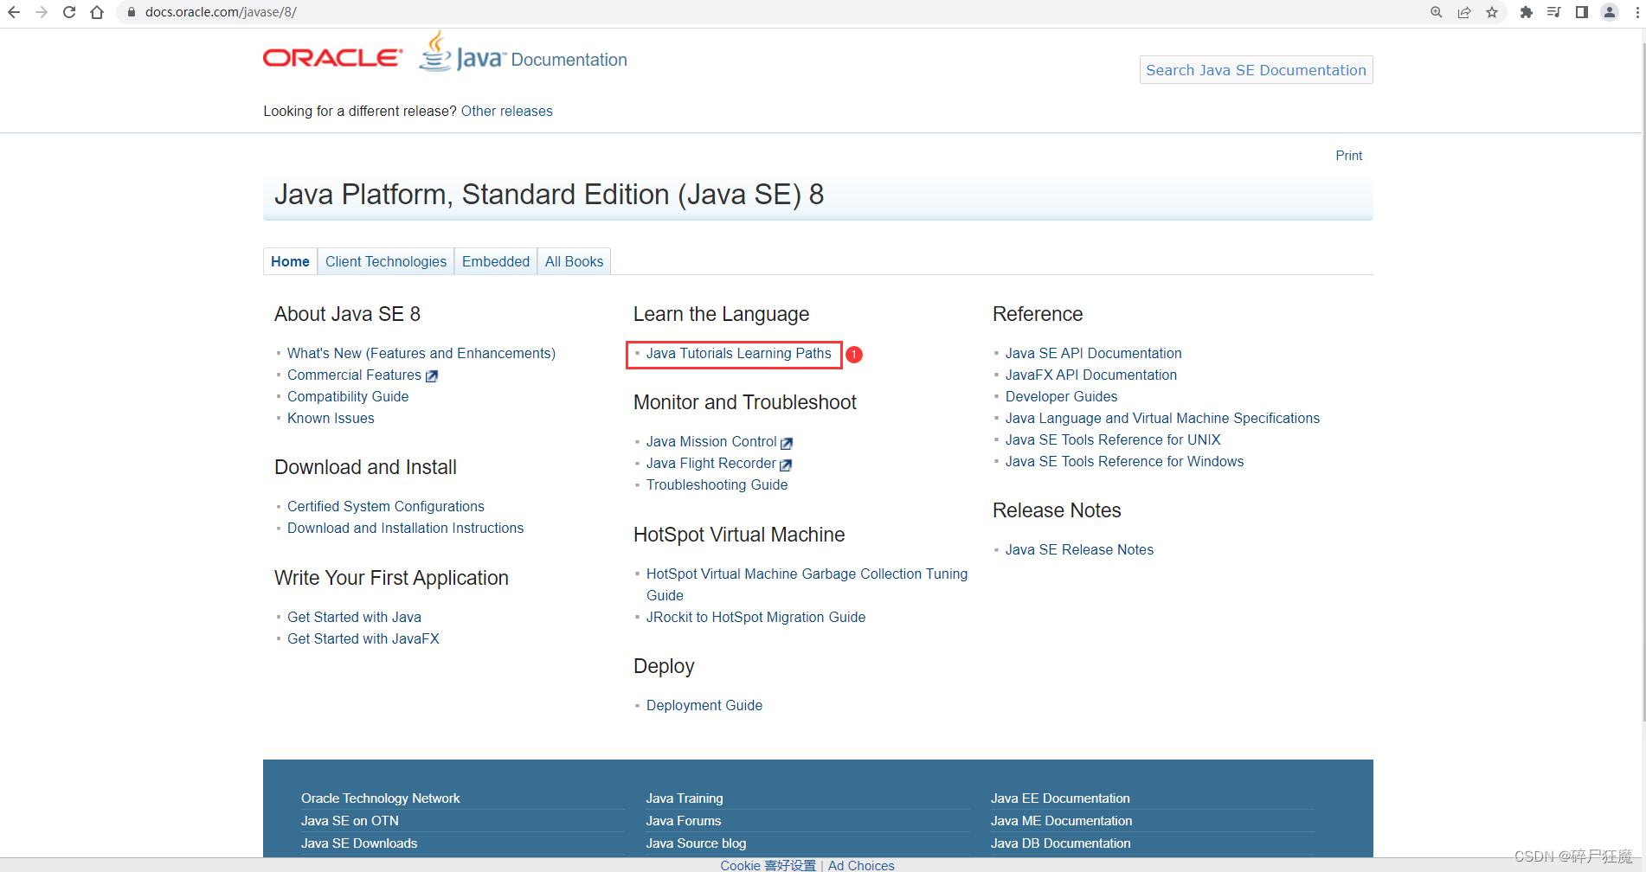
Task: Select the Home tab
Action: pyautogui.click(x=290, y=261)
